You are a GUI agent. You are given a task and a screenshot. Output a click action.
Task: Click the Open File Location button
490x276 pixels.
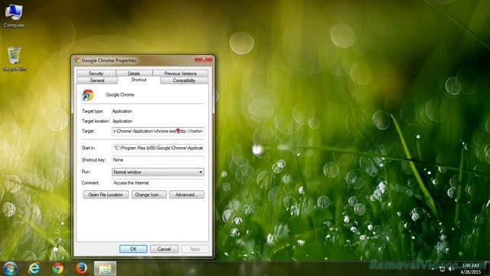click(x=106, y=195)
